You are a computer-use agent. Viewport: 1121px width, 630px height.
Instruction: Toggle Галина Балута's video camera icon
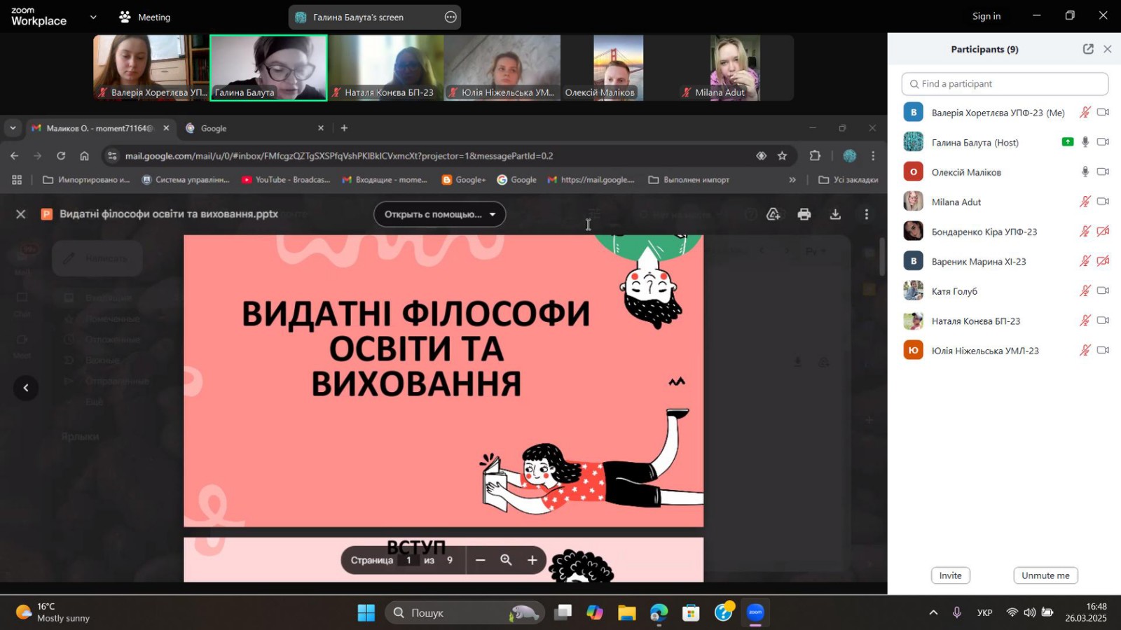point(1103,142)
